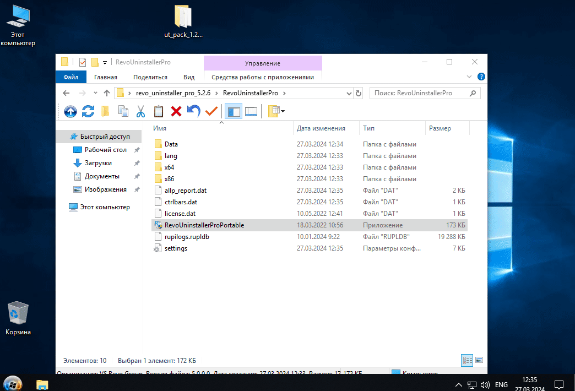Toggle the bottom details pane layout button
This screenshot has height=391, width=575.
coord(251,111)
